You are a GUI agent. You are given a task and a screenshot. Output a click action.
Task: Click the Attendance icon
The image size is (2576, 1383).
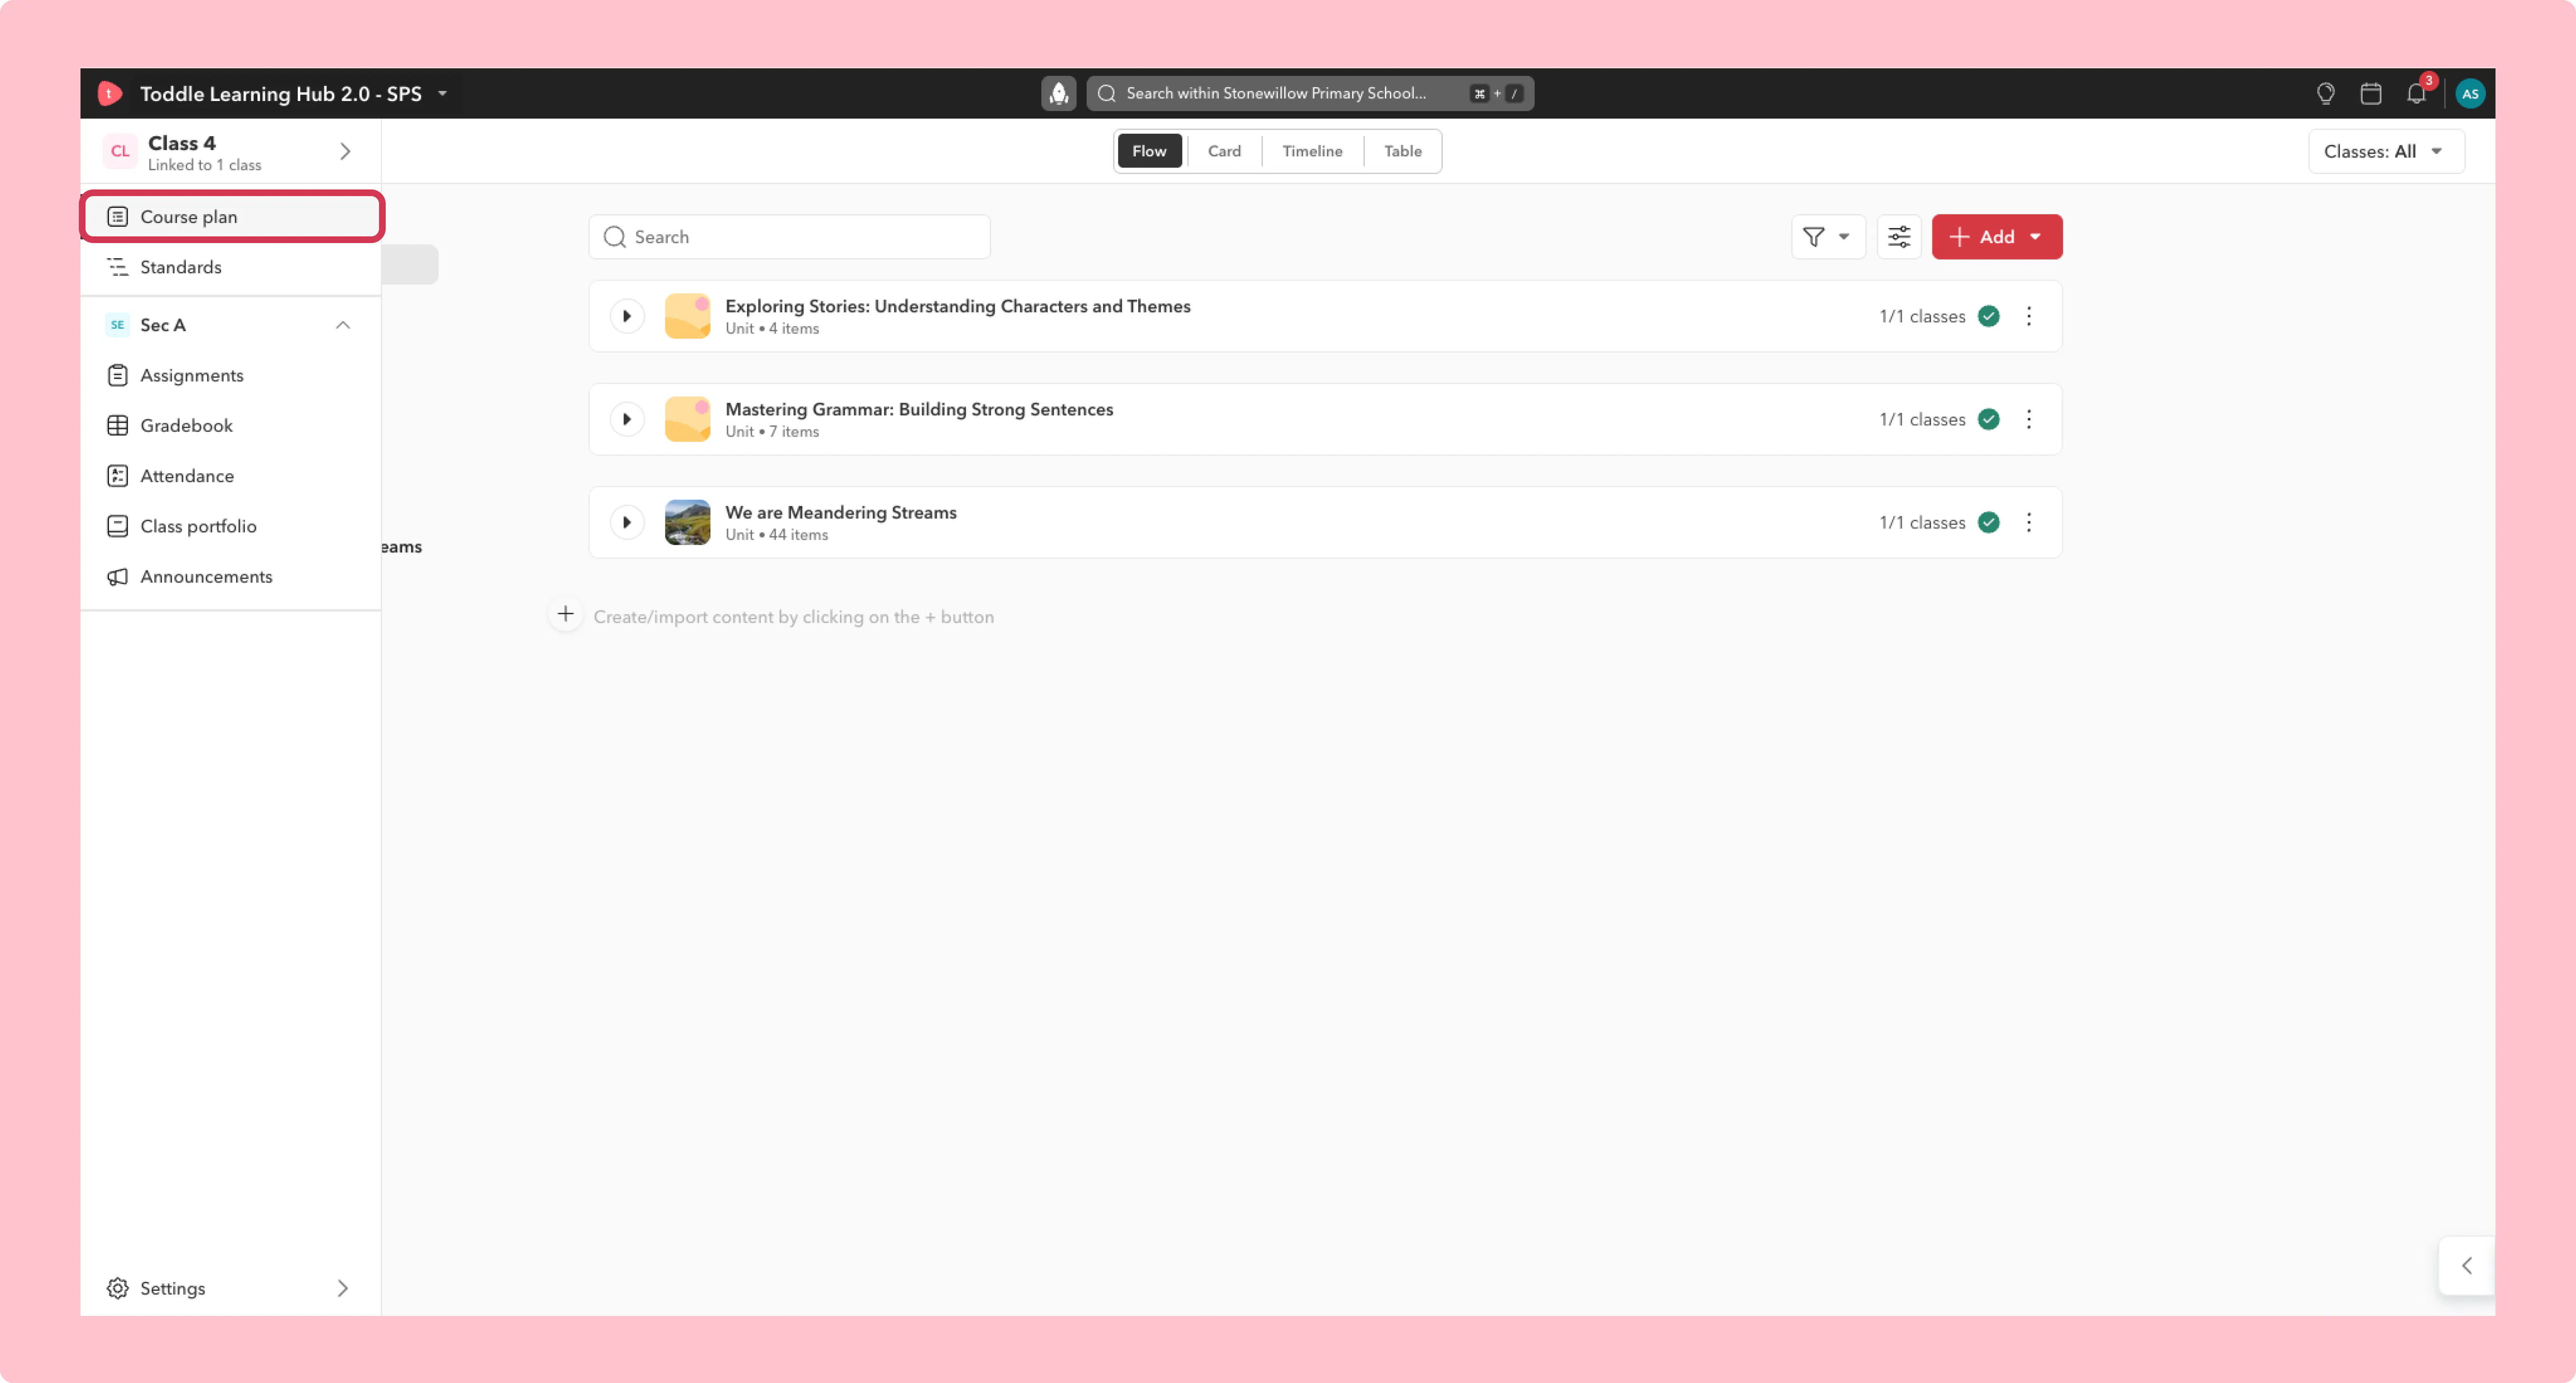(x=117, y=476)
